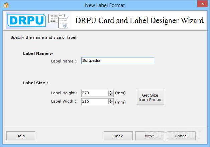
Task: Click the (mm) unit beside Label Width
Action: click(120, 102)
